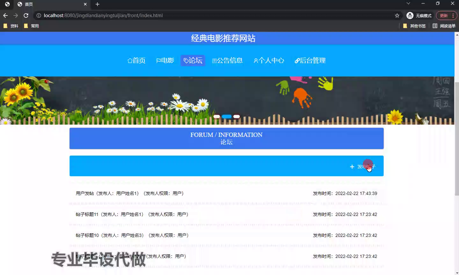Viewport: 459px width, 275px height.
Task: Open the Chrome three-dot menu
Action: coord(453,15)
